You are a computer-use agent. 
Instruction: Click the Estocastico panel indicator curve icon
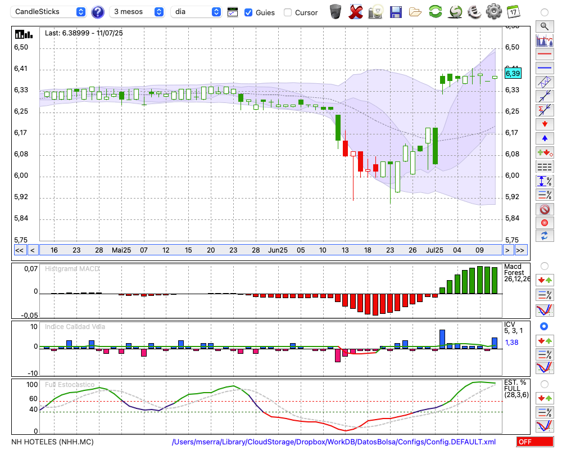[545, 426]
